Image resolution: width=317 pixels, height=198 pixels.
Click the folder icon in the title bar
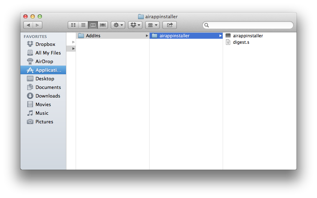tap(141, 16)
